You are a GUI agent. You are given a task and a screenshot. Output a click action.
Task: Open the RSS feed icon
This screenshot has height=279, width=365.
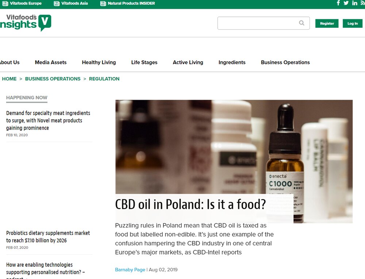363,3
